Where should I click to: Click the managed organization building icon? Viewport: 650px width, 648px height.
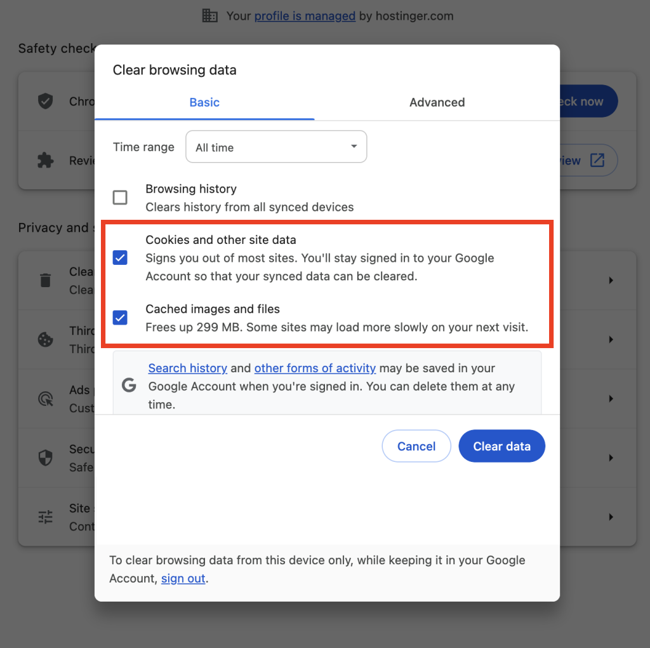[209, 16]
